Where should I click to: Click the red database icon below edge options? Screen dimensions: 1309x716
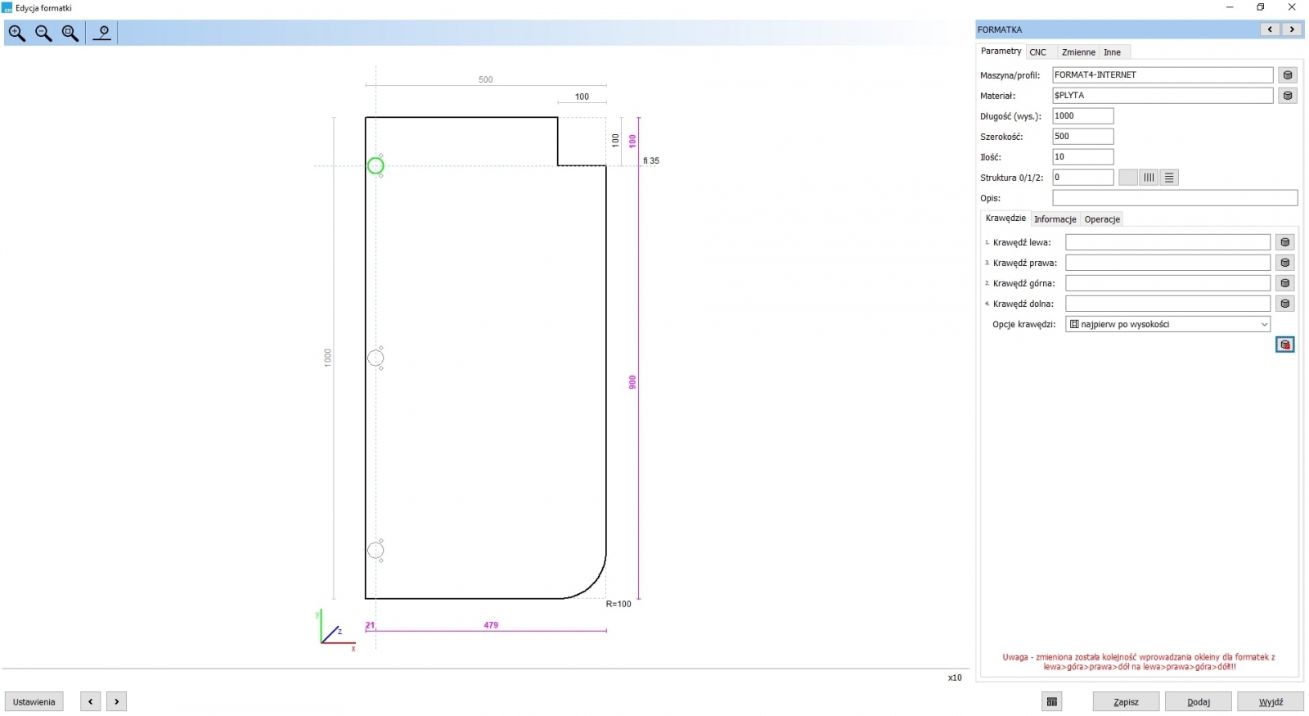1284,345
